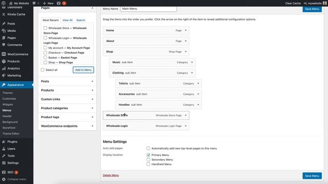
Task: Open Settings icon in sidebar
Action: (x=4, y=163)
